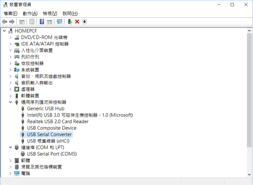Expand the DVD/CD-ROM 光碟機 category
The width and height of the screenshot is (253, 185).
(x=11, y=38)
